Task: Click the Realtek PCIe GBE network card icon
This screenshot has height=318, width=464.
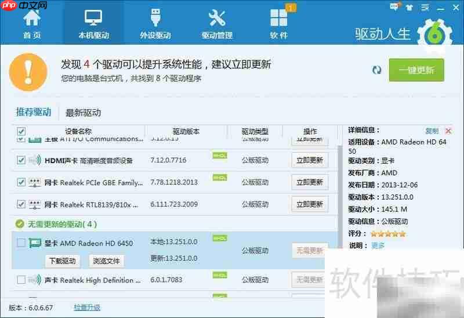Action: click(35, 182)
